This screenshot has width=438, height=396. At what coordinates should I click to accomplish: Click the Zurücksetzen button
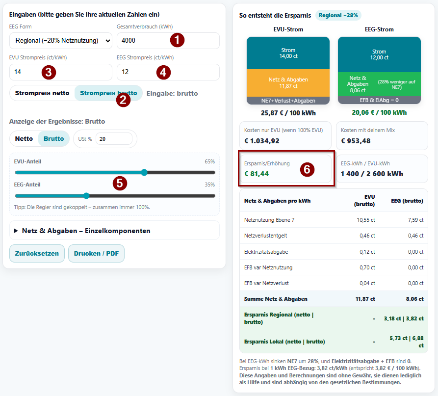37,254
